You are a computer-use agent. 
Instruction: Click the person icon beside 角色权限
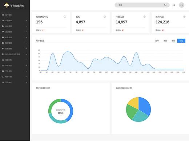3,77
